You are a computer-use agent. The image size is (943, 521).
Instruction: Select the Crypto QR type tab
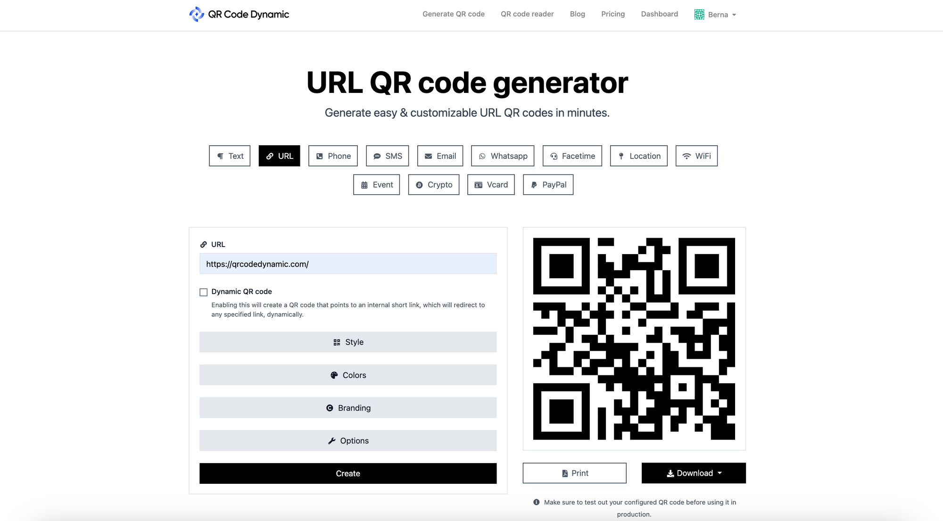pyautogui.click(x=434, y=185)
